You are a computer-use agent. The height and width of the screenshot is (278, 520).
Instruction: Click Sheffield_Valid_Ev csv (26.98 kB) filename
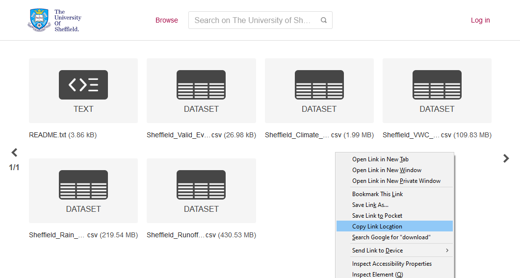(201, 135)
